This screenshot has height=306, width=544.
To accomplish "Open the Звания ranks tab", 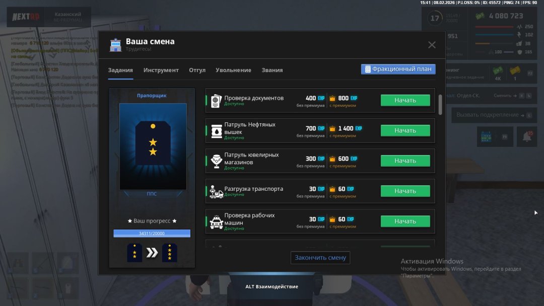I will tap(272, 70).
